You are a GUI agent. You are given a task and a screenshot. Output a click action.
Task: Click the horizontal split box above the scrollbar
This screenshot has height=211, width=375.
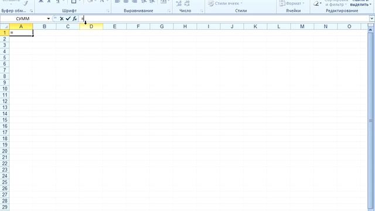click(370, 25)
